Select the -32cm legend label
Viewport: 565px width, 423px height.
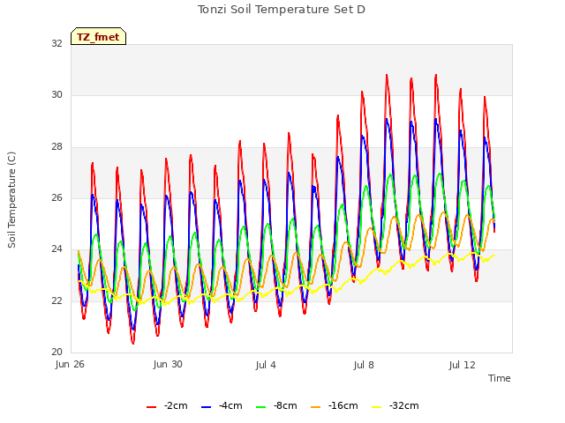click(x=404, y=405)
